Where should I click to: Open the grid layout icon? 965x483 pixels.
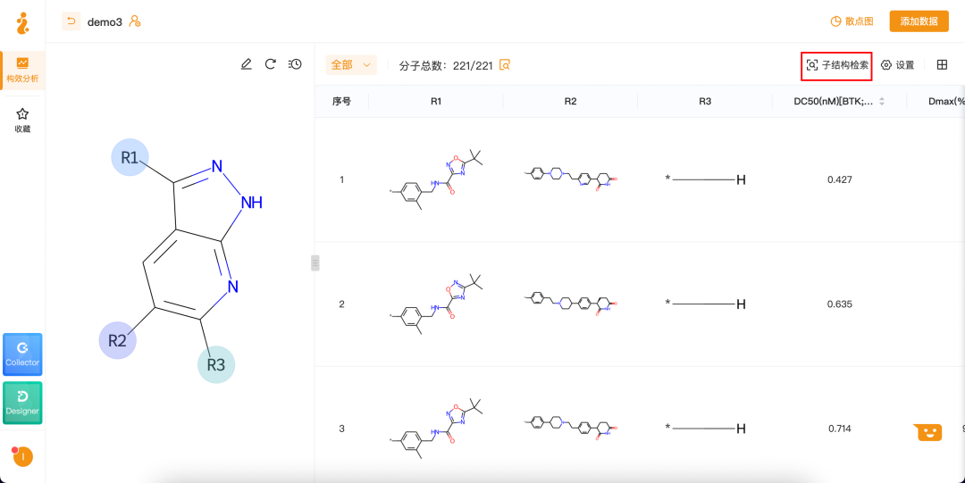coord(942,65)
